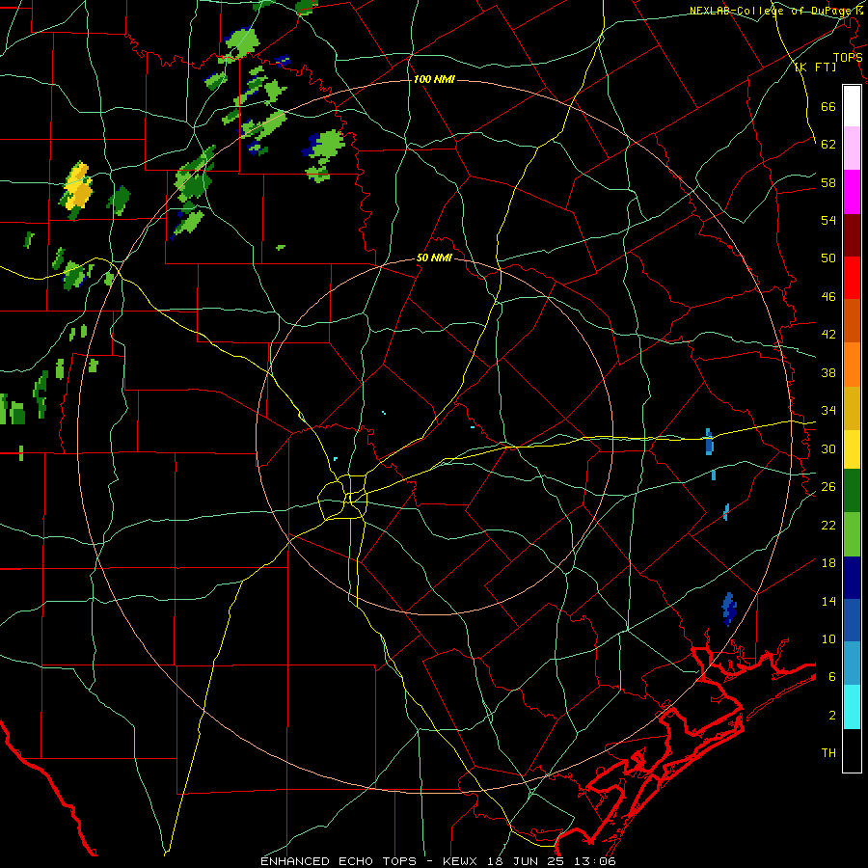This screenshot has height=868, width=868.
Task: Click the '54' legend value label
Action: [x=828, y=220]
